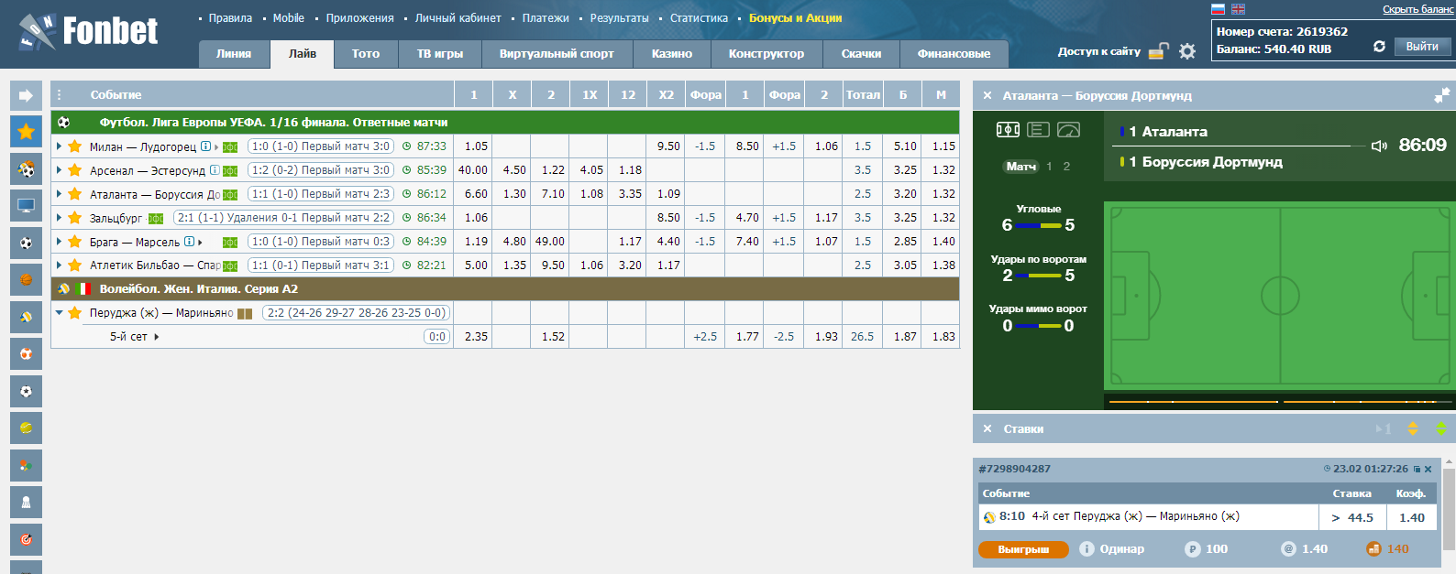Open the TV monitor icon in the sidebar
Viewport: 1456px width, 574px height.
[x=26, y=206]
